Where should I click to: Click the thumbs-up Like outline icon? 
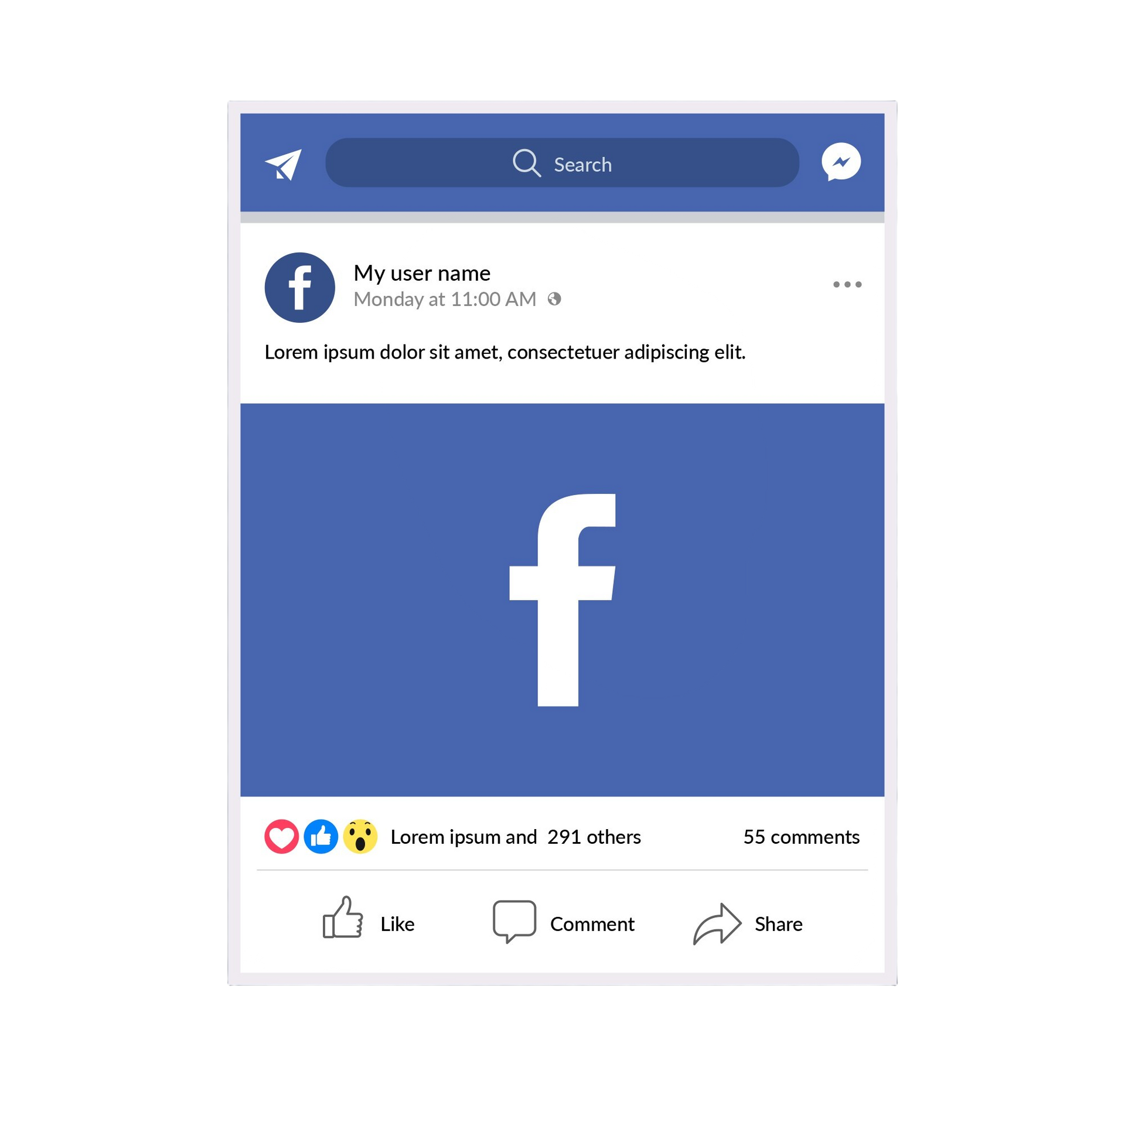343,918
